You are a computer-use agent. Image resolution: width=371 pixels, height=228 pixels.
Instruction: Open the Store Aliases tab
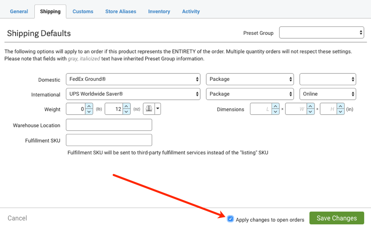(121, 11)
